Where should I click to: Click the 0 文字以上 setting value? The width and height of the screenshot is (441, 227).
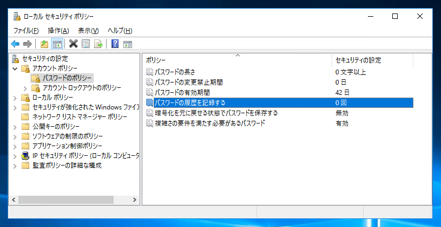click(x=351, y=72)
